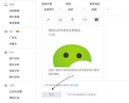Viewport: 129px width, 103px height.
Task: Select the image message type icon
Action: click(x=60, y=20)
